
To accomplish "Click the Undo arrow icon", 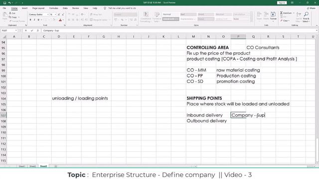I will tap(9, 3).
